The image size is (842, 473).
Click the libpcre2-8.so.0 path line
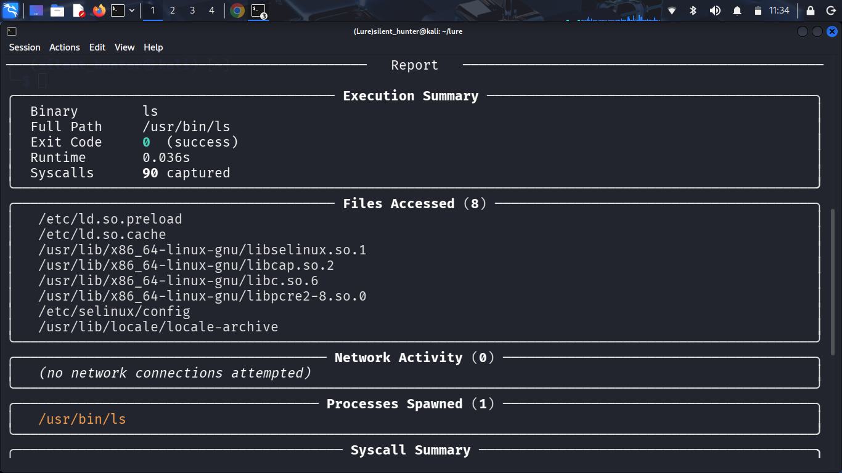click(x=202, y=296)
